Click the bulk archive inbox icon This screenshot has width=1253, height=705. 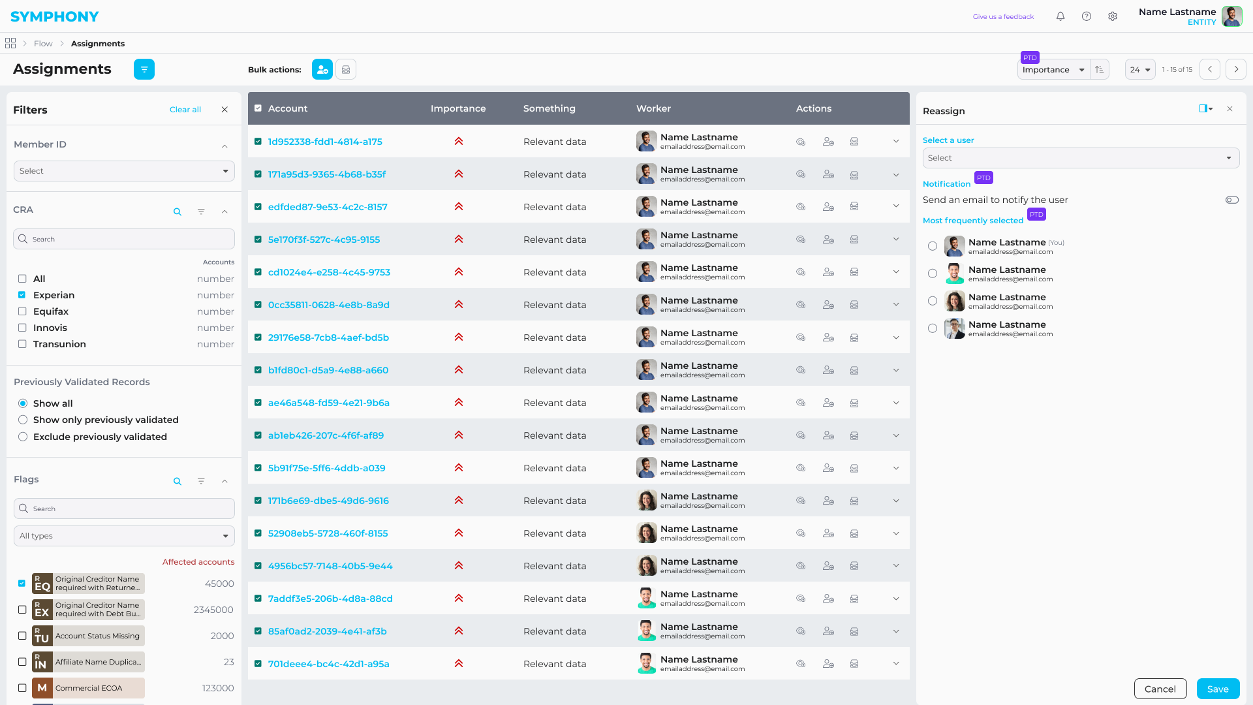point(346,69)
